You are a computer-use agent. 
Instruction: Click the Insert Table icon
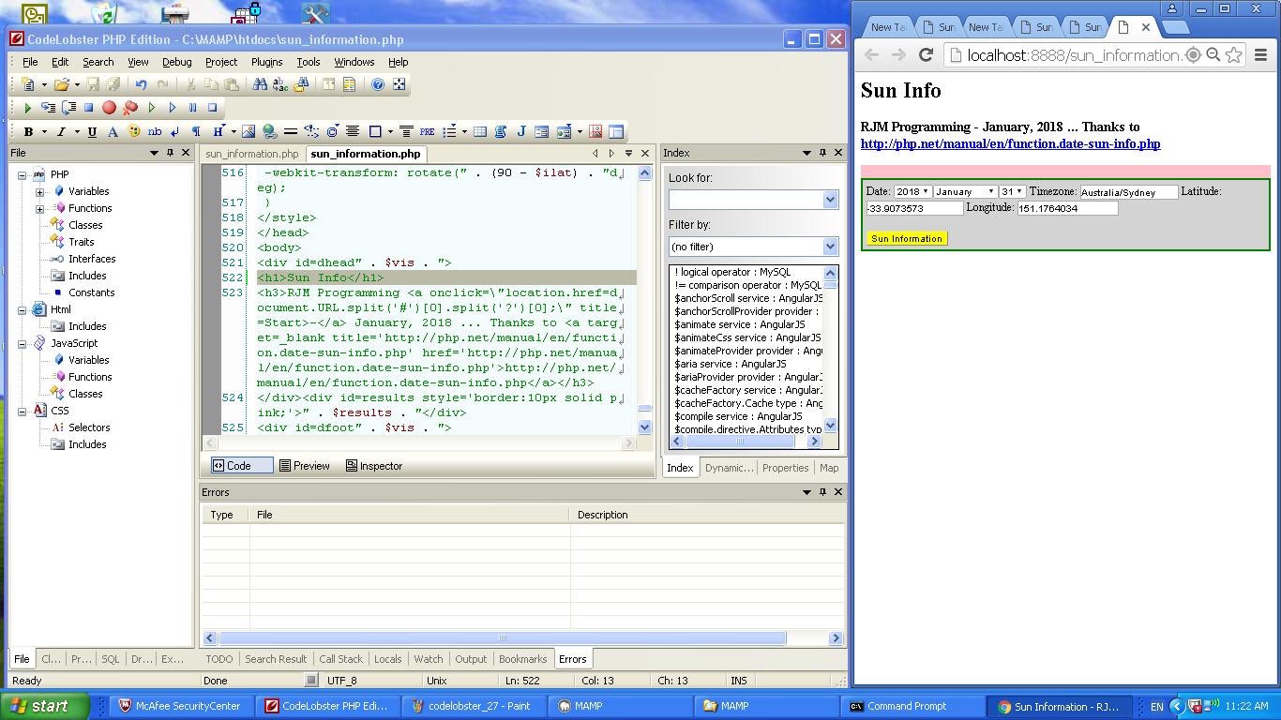(480, 131)
